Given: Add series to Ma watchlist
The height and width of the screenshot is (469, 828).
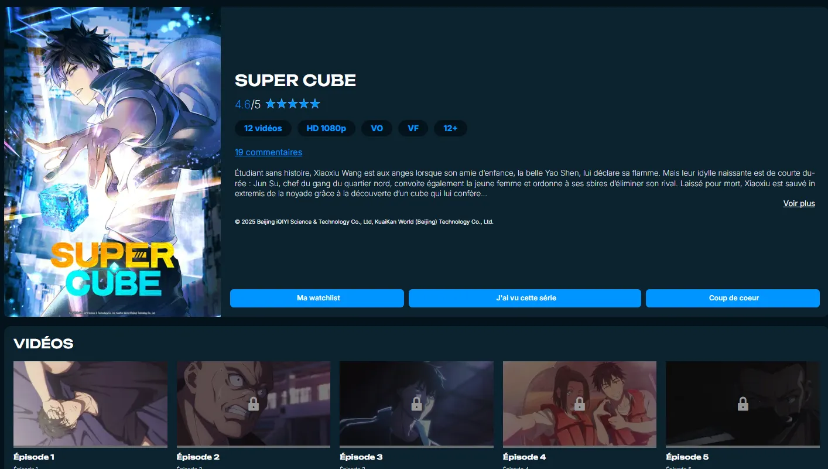Looking at the screenshot, I should click(317, 298).
